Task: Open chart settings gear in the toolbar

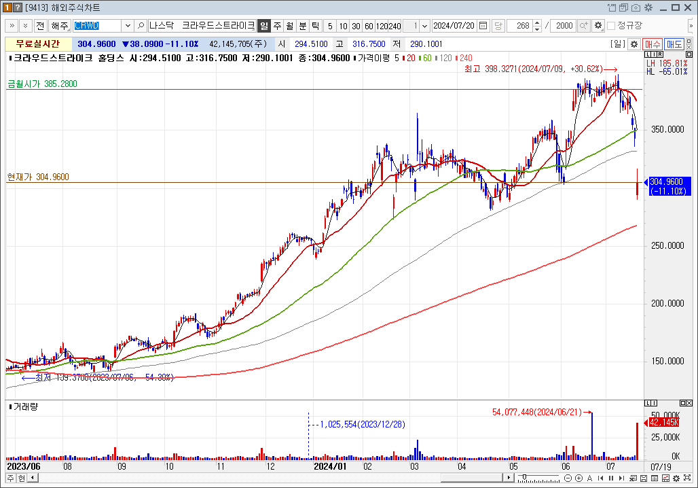Action: [x=598, y=26]
